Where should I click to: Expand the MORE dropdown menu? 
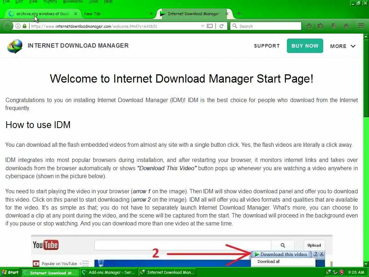point(343,46)
